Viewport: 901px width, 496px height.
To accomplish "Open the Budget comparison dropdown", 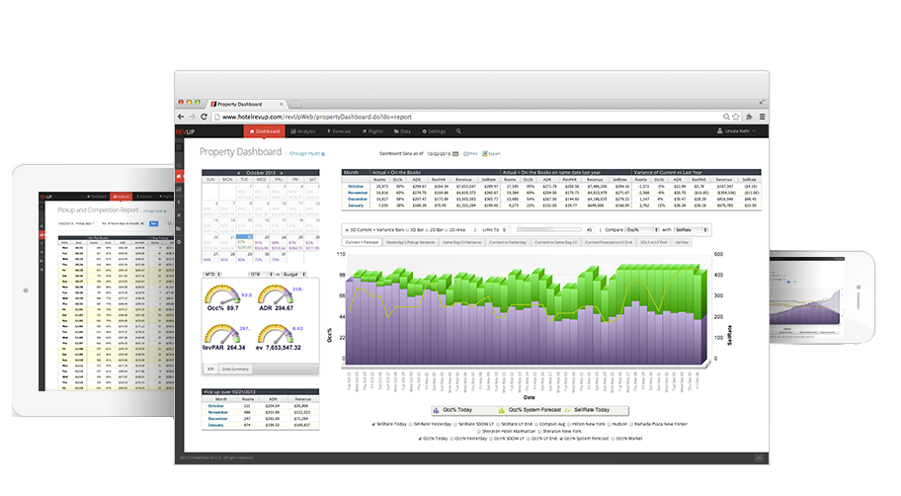I will pyautogui.click(x=294, y=274).
